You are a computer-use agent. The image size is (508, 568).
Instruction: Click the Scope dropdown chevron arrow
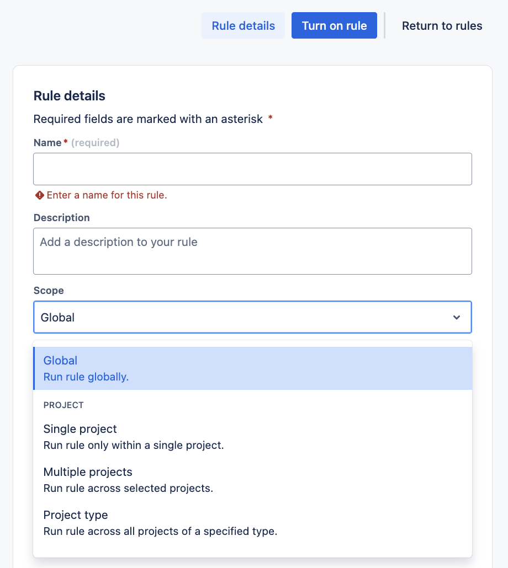(x=457, y=317)
